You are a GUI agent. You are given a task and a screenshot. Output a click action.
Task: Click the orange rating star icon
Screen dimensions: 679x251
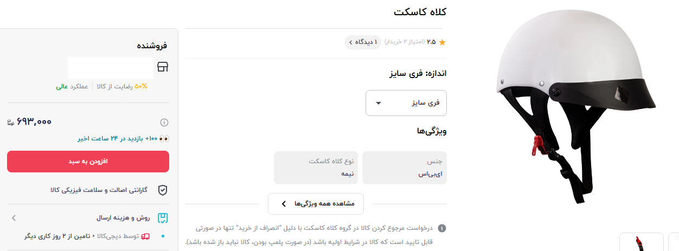click(x=442, y=42)
